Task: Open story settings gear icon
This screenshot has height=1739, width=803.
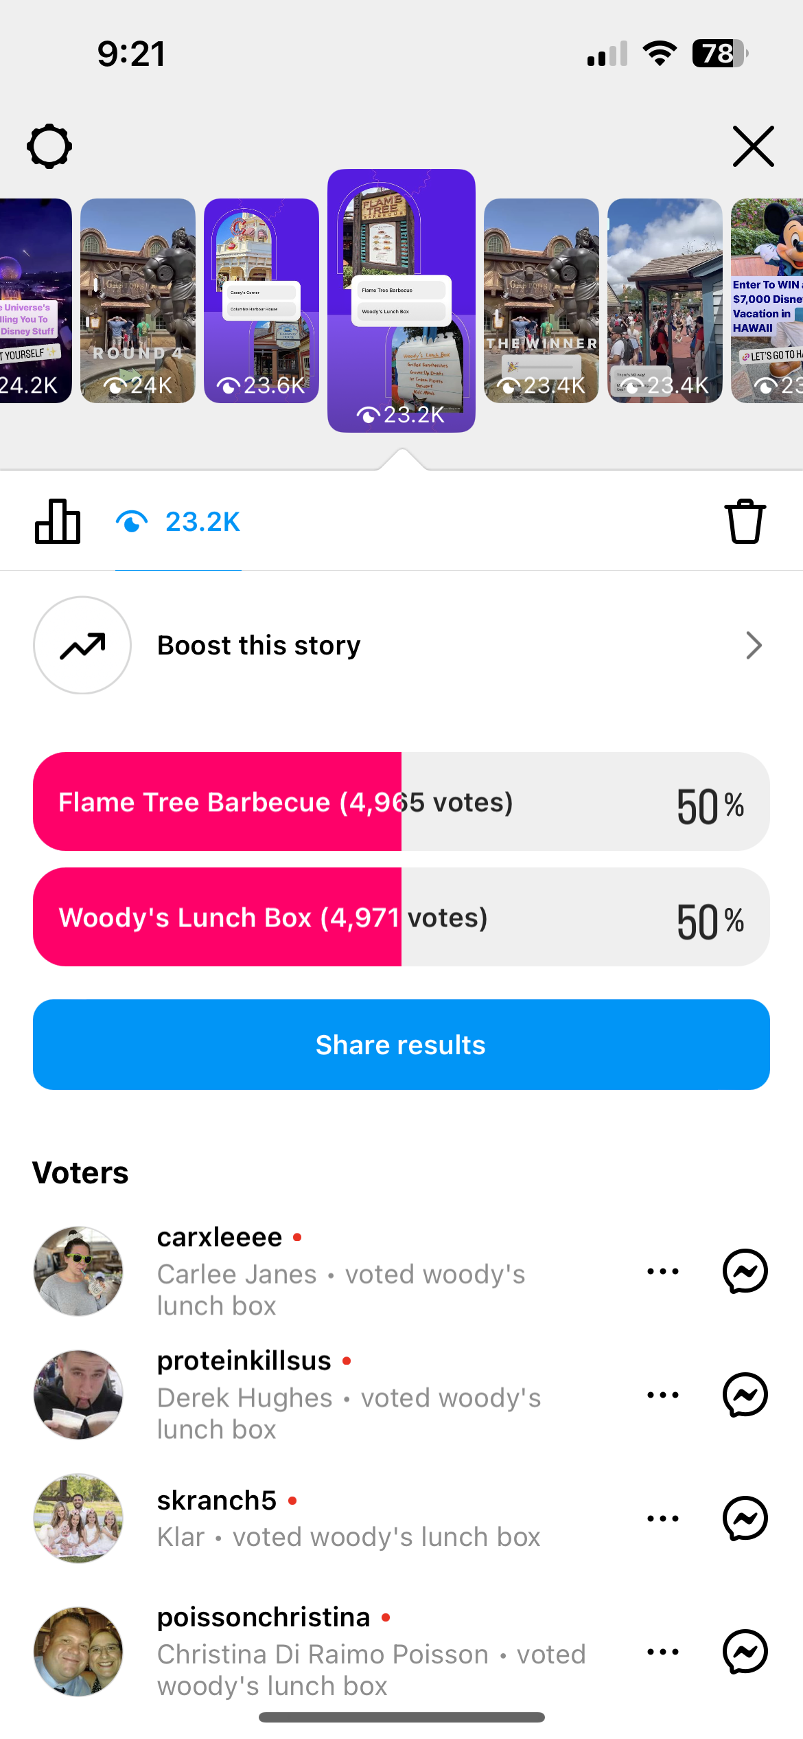Action: click(49, 146)
